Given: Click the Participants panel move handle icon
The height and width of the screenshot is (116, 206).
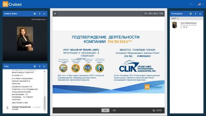Looking at the screenshot, I should coord(196,14).
